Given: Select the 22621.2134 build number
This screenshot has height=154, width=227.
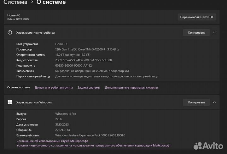Looking at the screenshot, I should tap(62, 130).
